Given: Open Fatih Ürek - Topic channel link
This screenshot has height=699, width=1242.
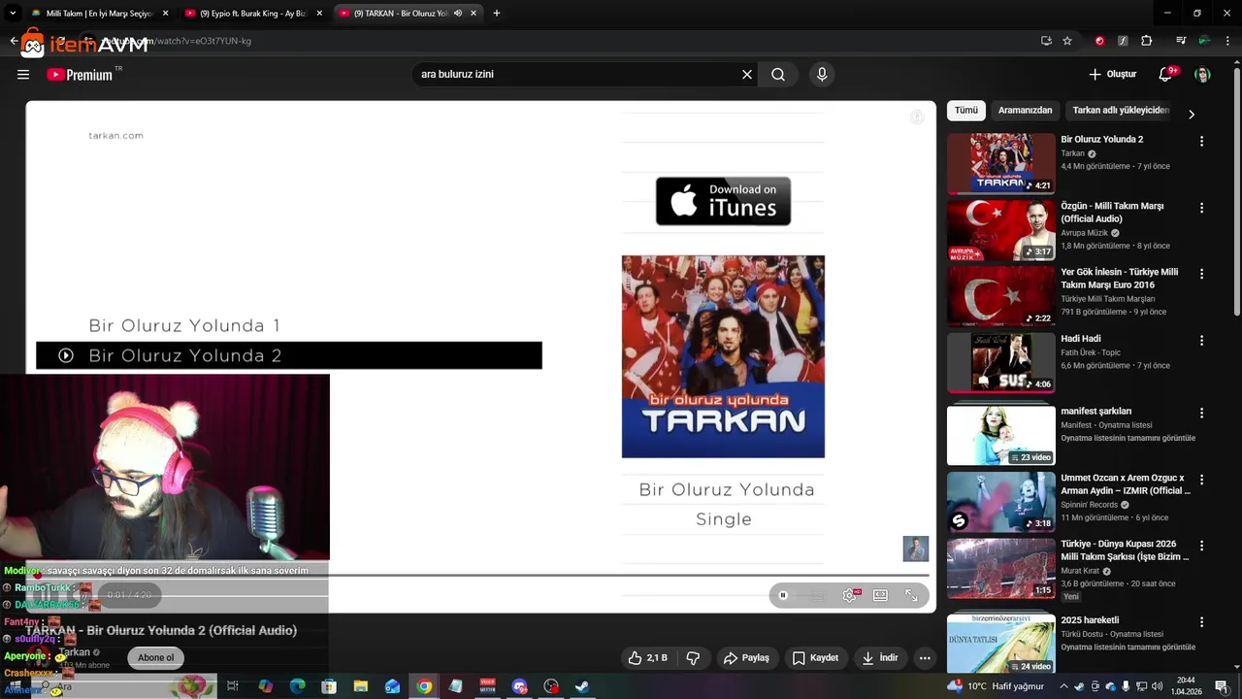Looking at the screenshot, I should [x=1091, y=352].
